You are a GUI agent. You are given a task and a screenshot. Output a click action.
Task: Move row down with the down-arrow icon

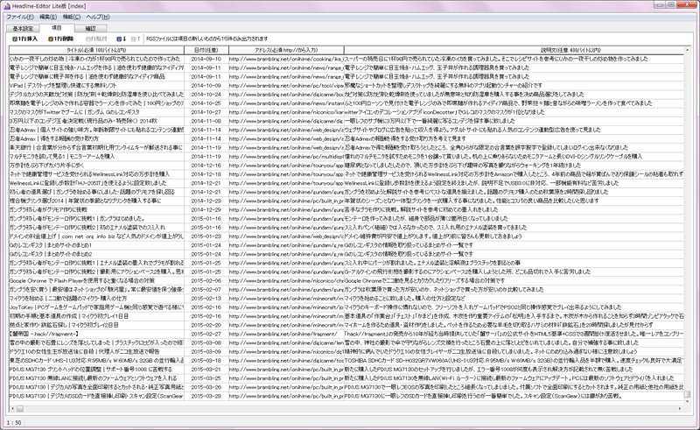click(122, 39)
